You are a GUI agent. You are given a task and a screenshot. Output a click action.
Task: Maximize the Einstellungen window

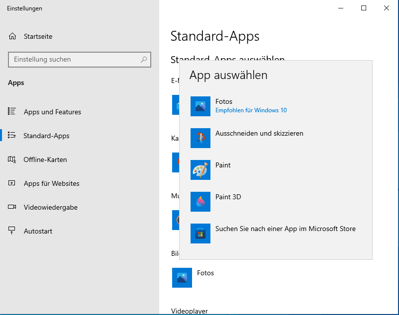coord(364,8)
